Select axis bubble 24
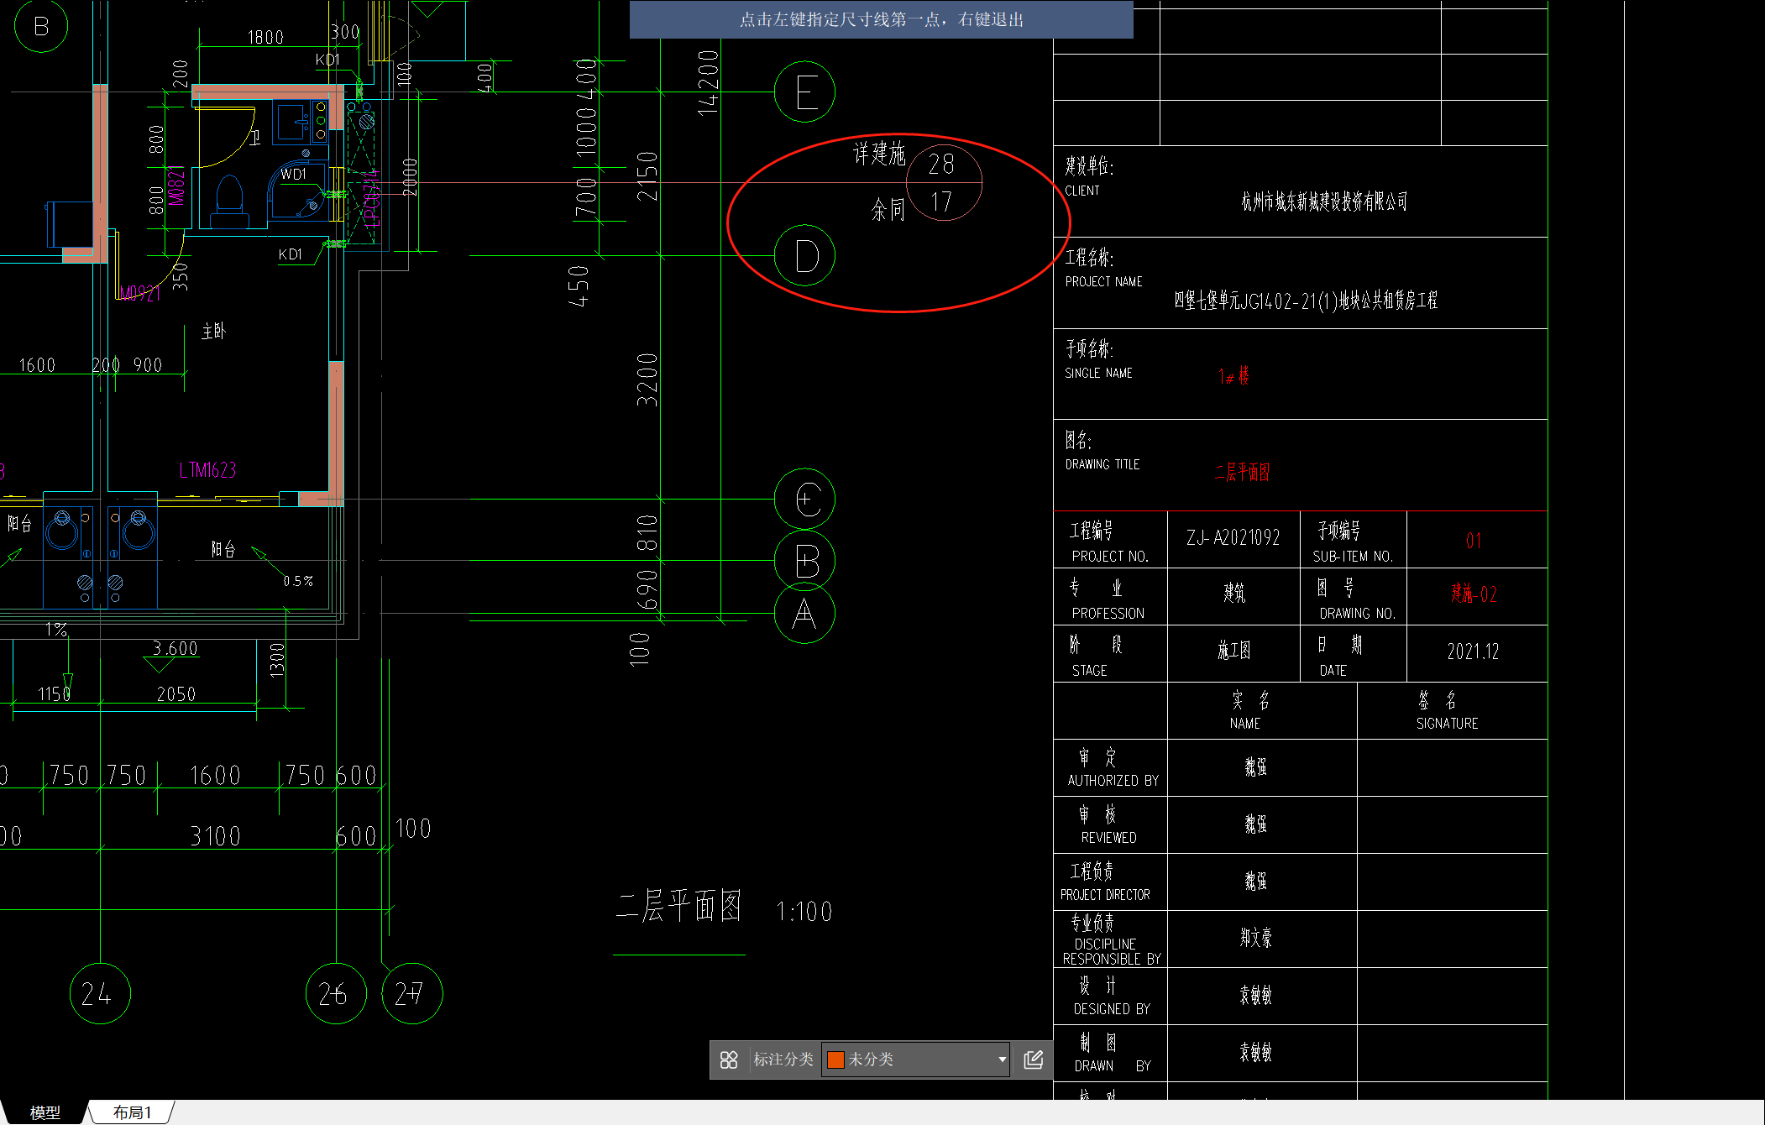Image resolution: width=1765 pixels, height=1125 pixels. 100,994
